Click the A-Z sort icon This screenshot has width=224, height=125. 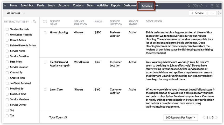click(219, 13)
